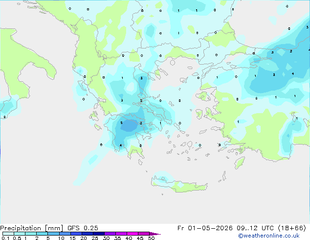The image size is (310, 240).
Task: Click the legend label "0.1"
Action: [x=4, y=238]
